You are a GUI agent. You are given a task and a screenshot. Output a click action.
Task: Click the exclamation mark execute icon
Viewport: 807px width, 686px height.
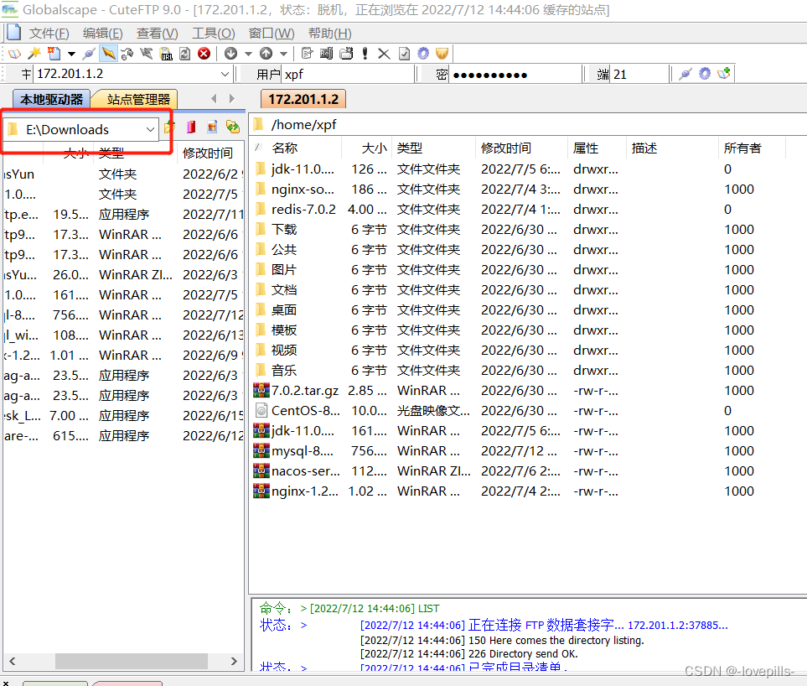[365, 54]
